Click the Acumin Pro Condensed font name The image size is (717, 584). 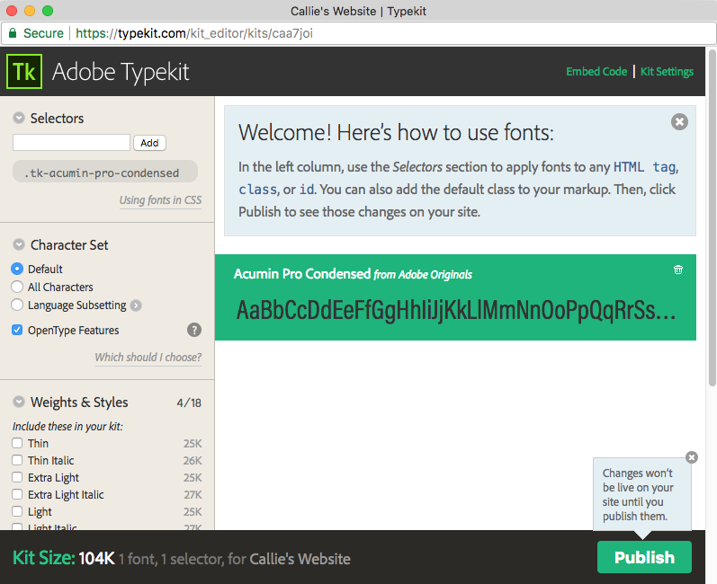(301, 273)
